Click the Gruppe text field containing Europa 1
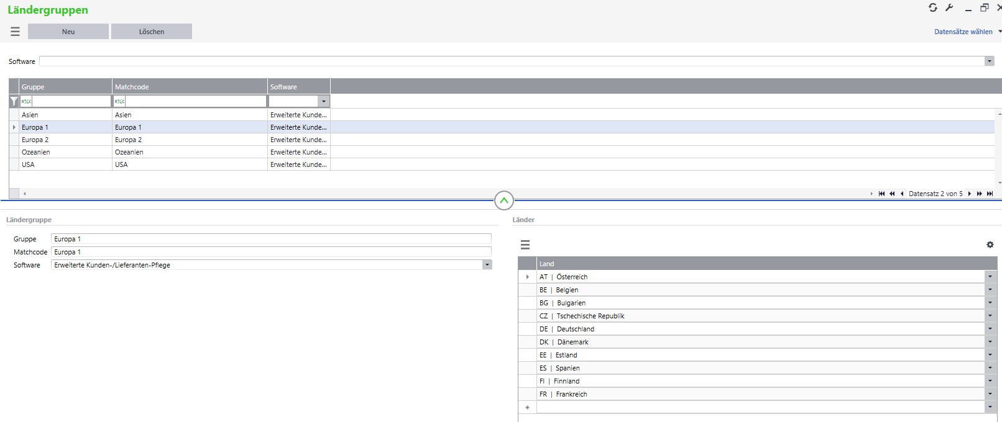This screenshot has width=1002, height=422. 270,239
